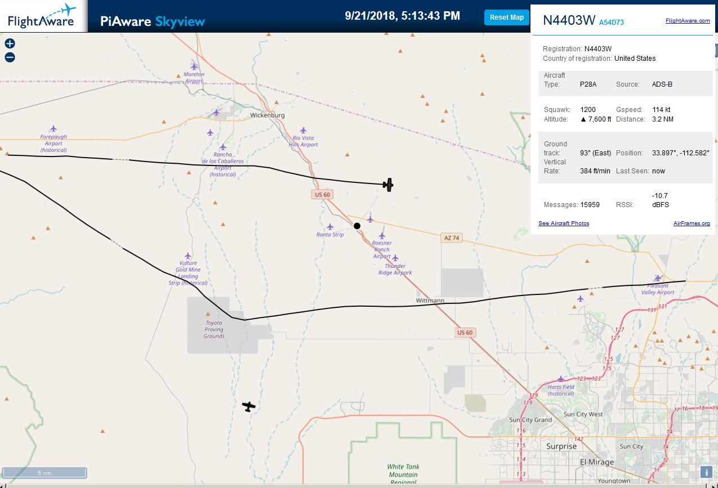Zoom in the map with plus button
Viewport: 718px width, 488px height.
click(x=10, y=43)
